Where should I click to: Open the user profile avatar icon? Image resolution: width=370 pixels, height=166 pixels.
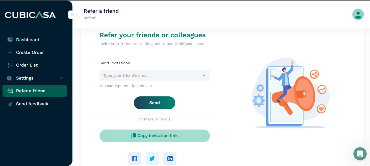(x=358, y=14)
